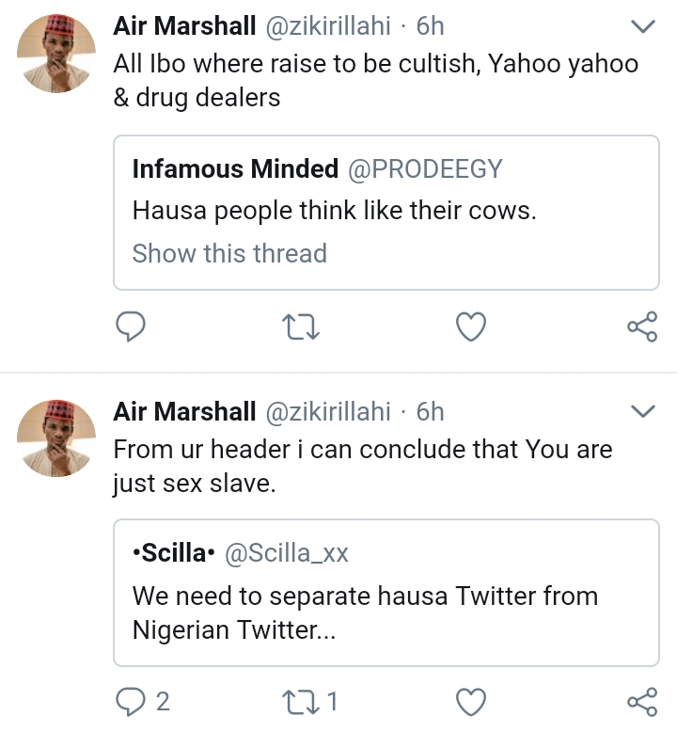Reply to the first Air Marshall tweet

(x=130, y=326)
